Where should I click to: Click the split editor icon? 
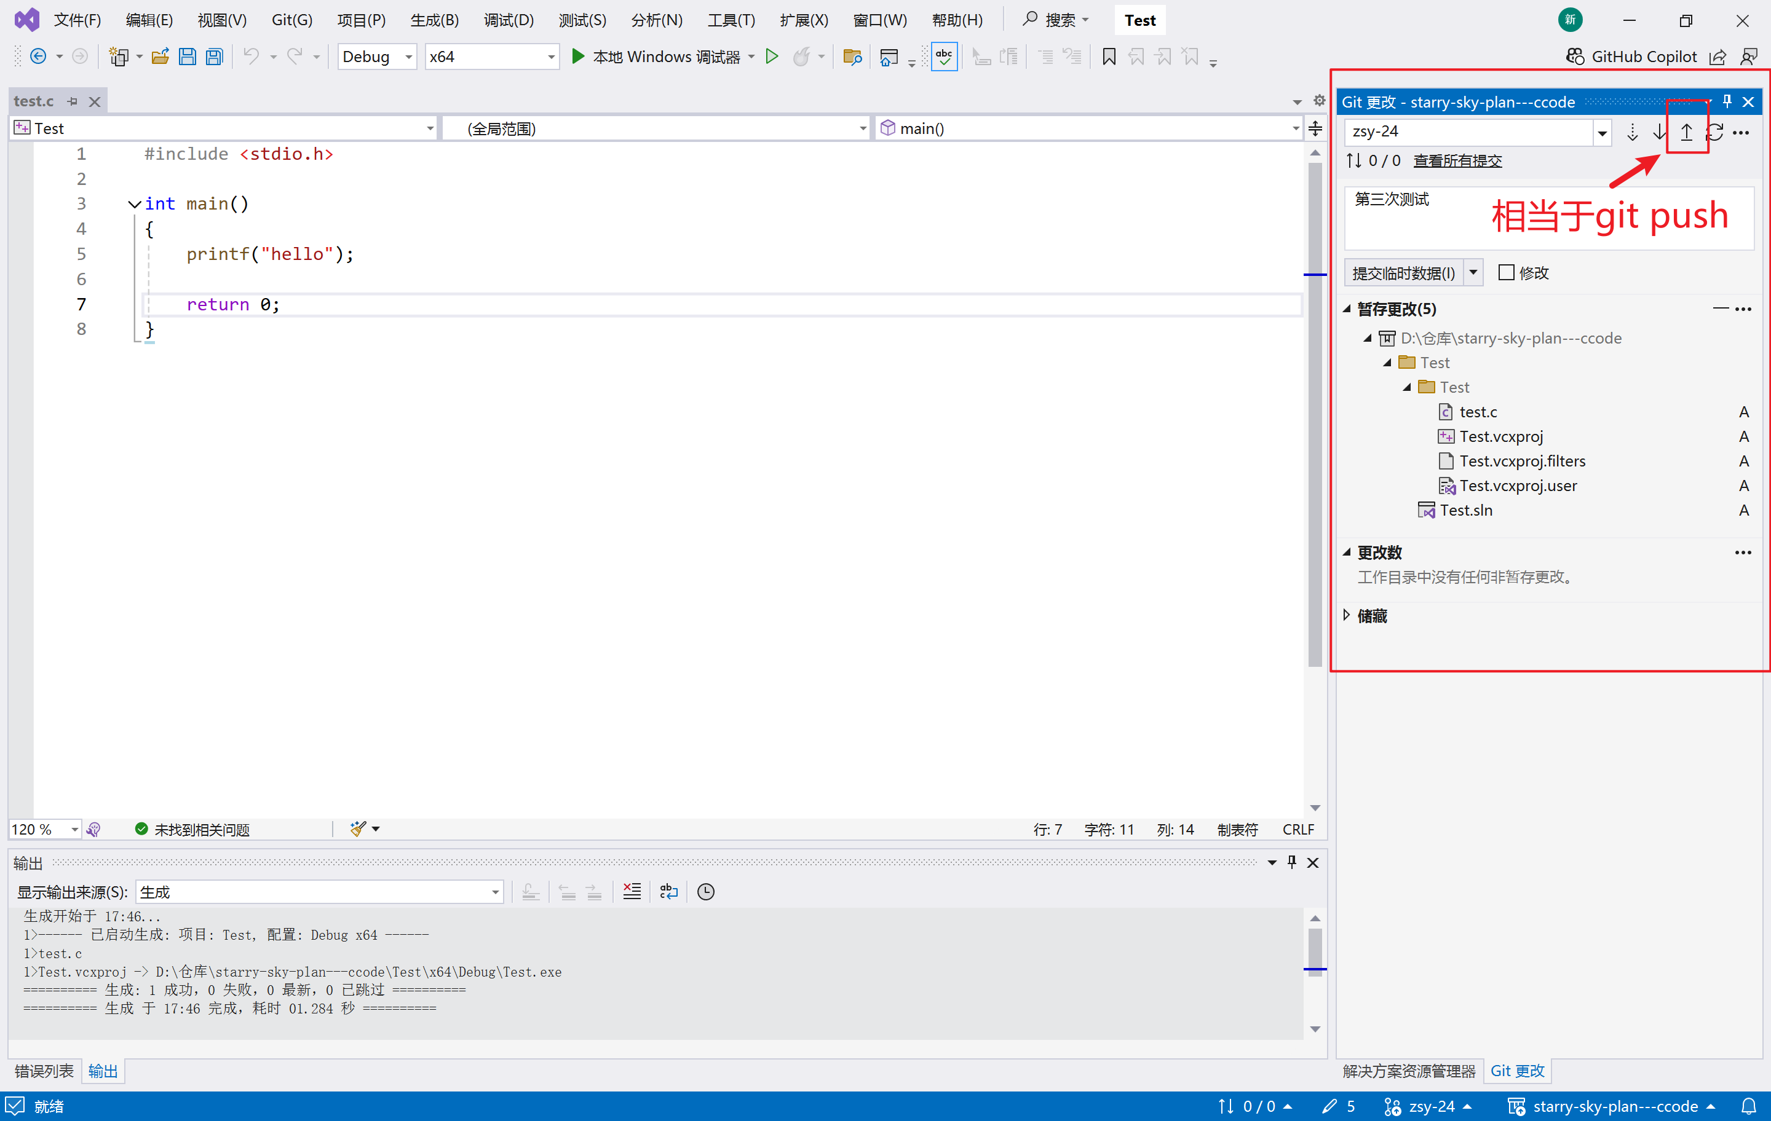pos(1316,128)
